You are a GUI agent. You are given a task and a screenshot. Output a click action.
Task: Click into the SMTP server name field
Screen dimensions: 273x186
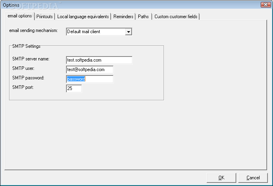click(99, 60)
